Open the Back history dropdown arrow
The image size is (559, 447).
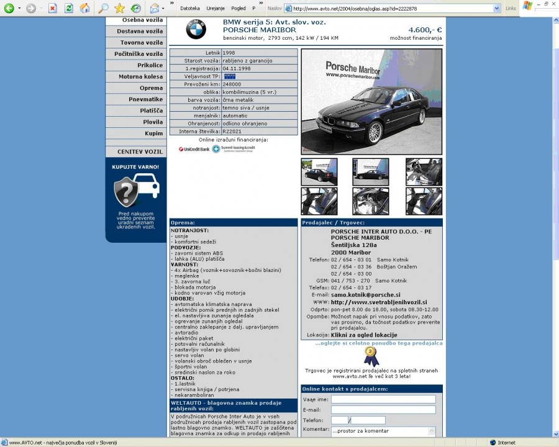coord(19,8)
